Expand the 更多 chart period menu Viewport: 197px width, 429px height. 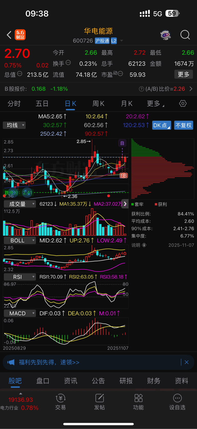(x=155, y=104)
